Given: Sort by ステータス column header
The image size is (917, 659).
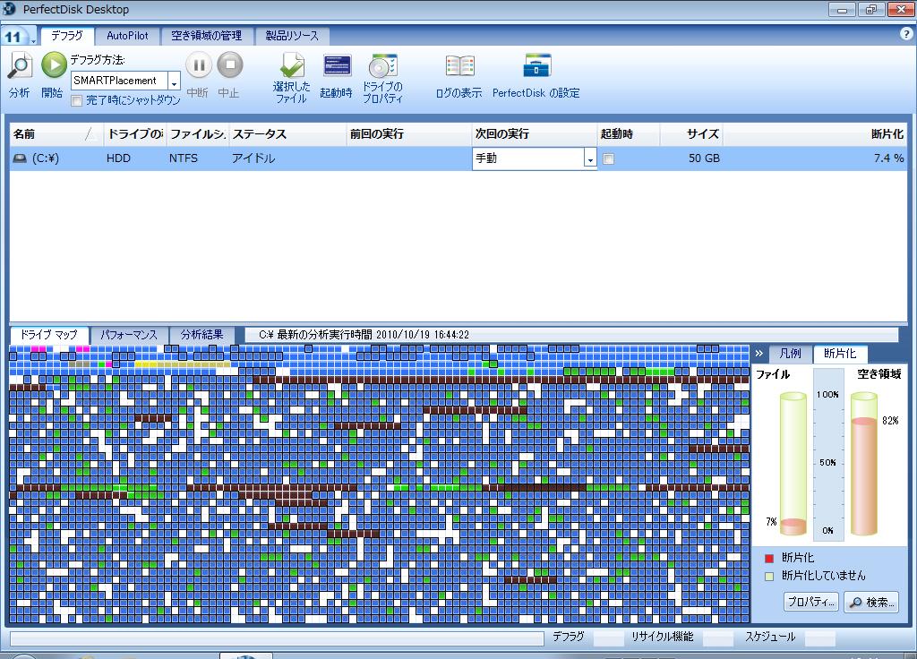Looking at the screenshot, I should pyautogui.click(x=287, y=134).
